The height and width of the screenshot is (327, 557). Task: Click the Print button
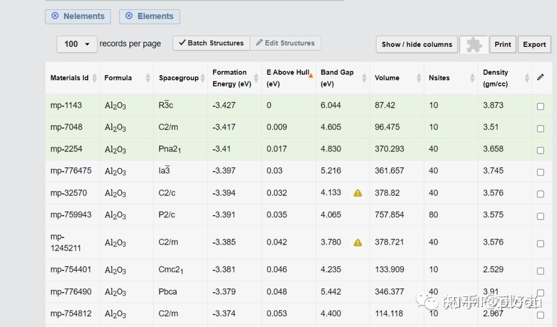pyautogui.click(x=503, y=44)
